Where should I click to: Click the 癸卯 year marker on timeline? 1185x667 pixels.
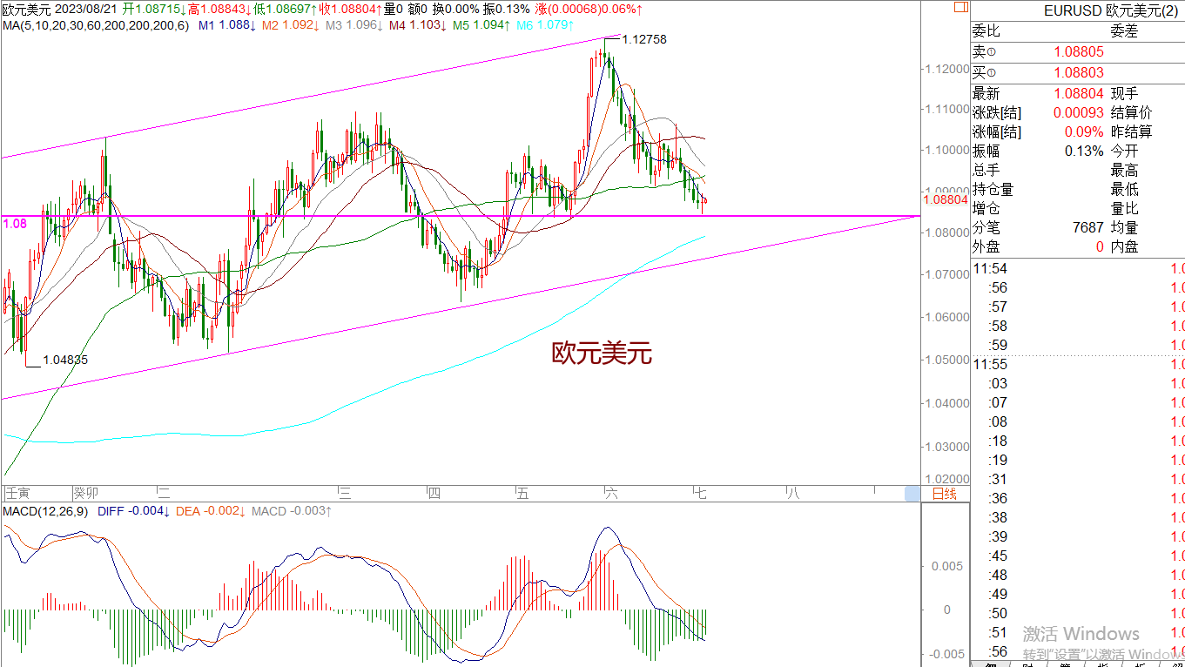[x=85, y=493]
